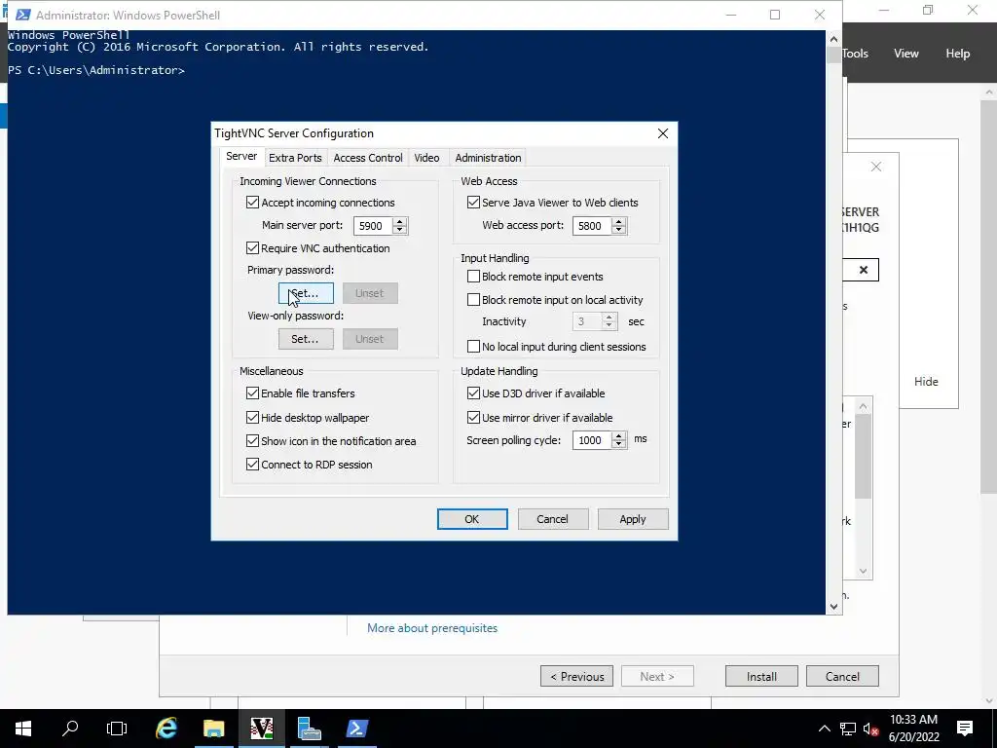997x748 pixels.
Task: Cancel the TightVNC configuration dialog
Action: coord(553,519)
